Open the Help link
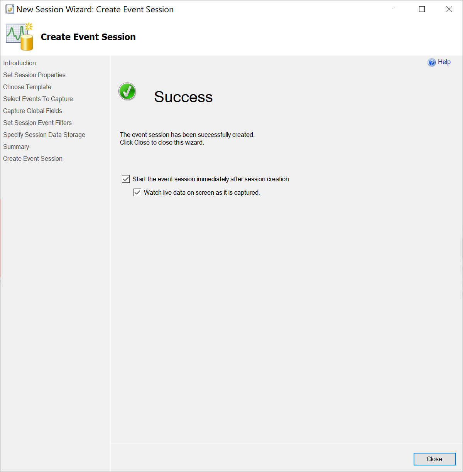463x472 pixels. coord(444,62)
